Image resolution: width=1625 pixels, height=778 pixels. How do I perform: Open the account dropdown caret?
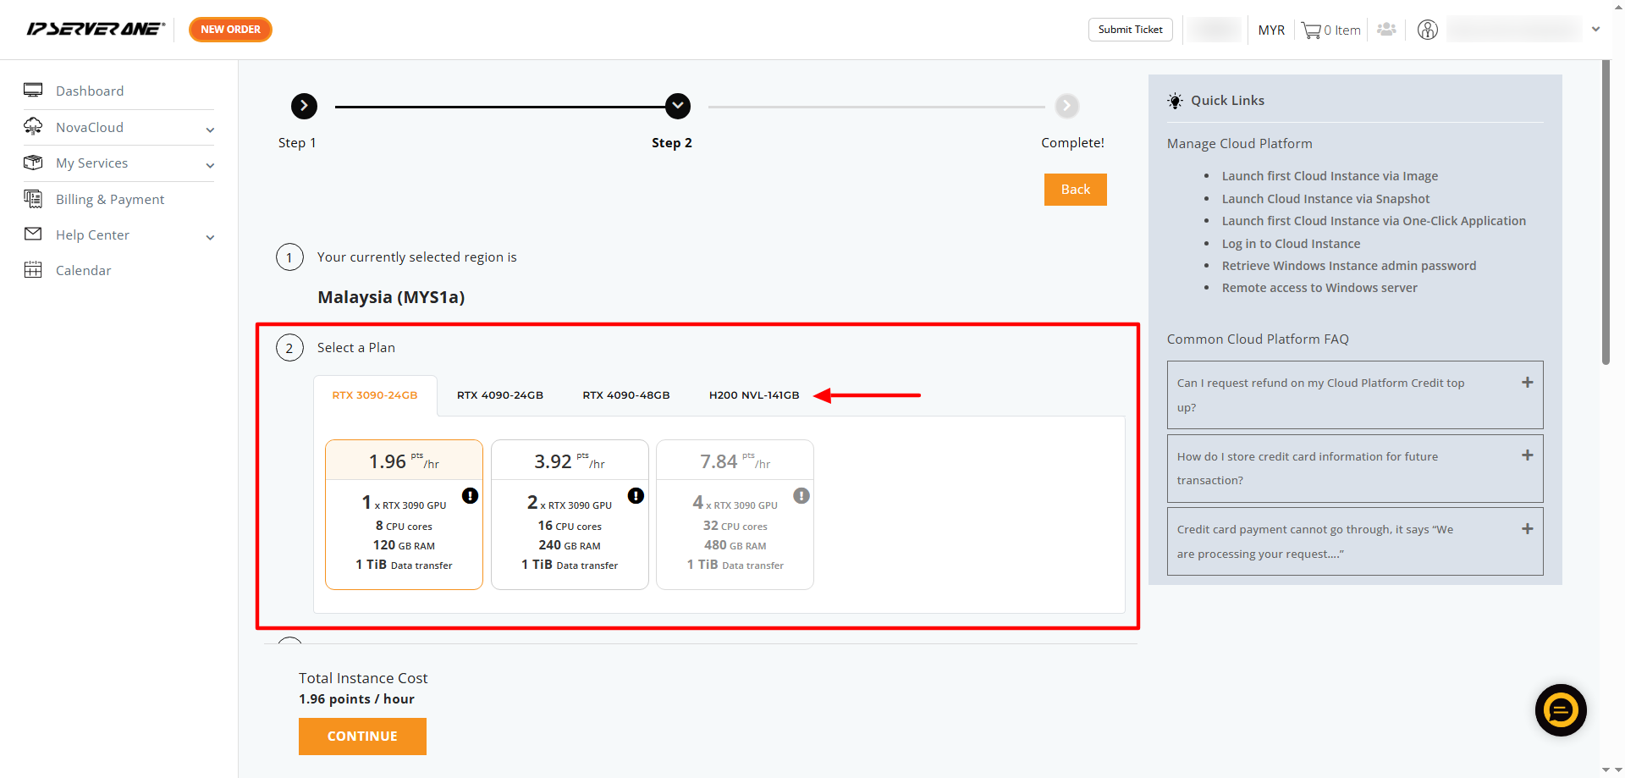(x=1595, y=29)
